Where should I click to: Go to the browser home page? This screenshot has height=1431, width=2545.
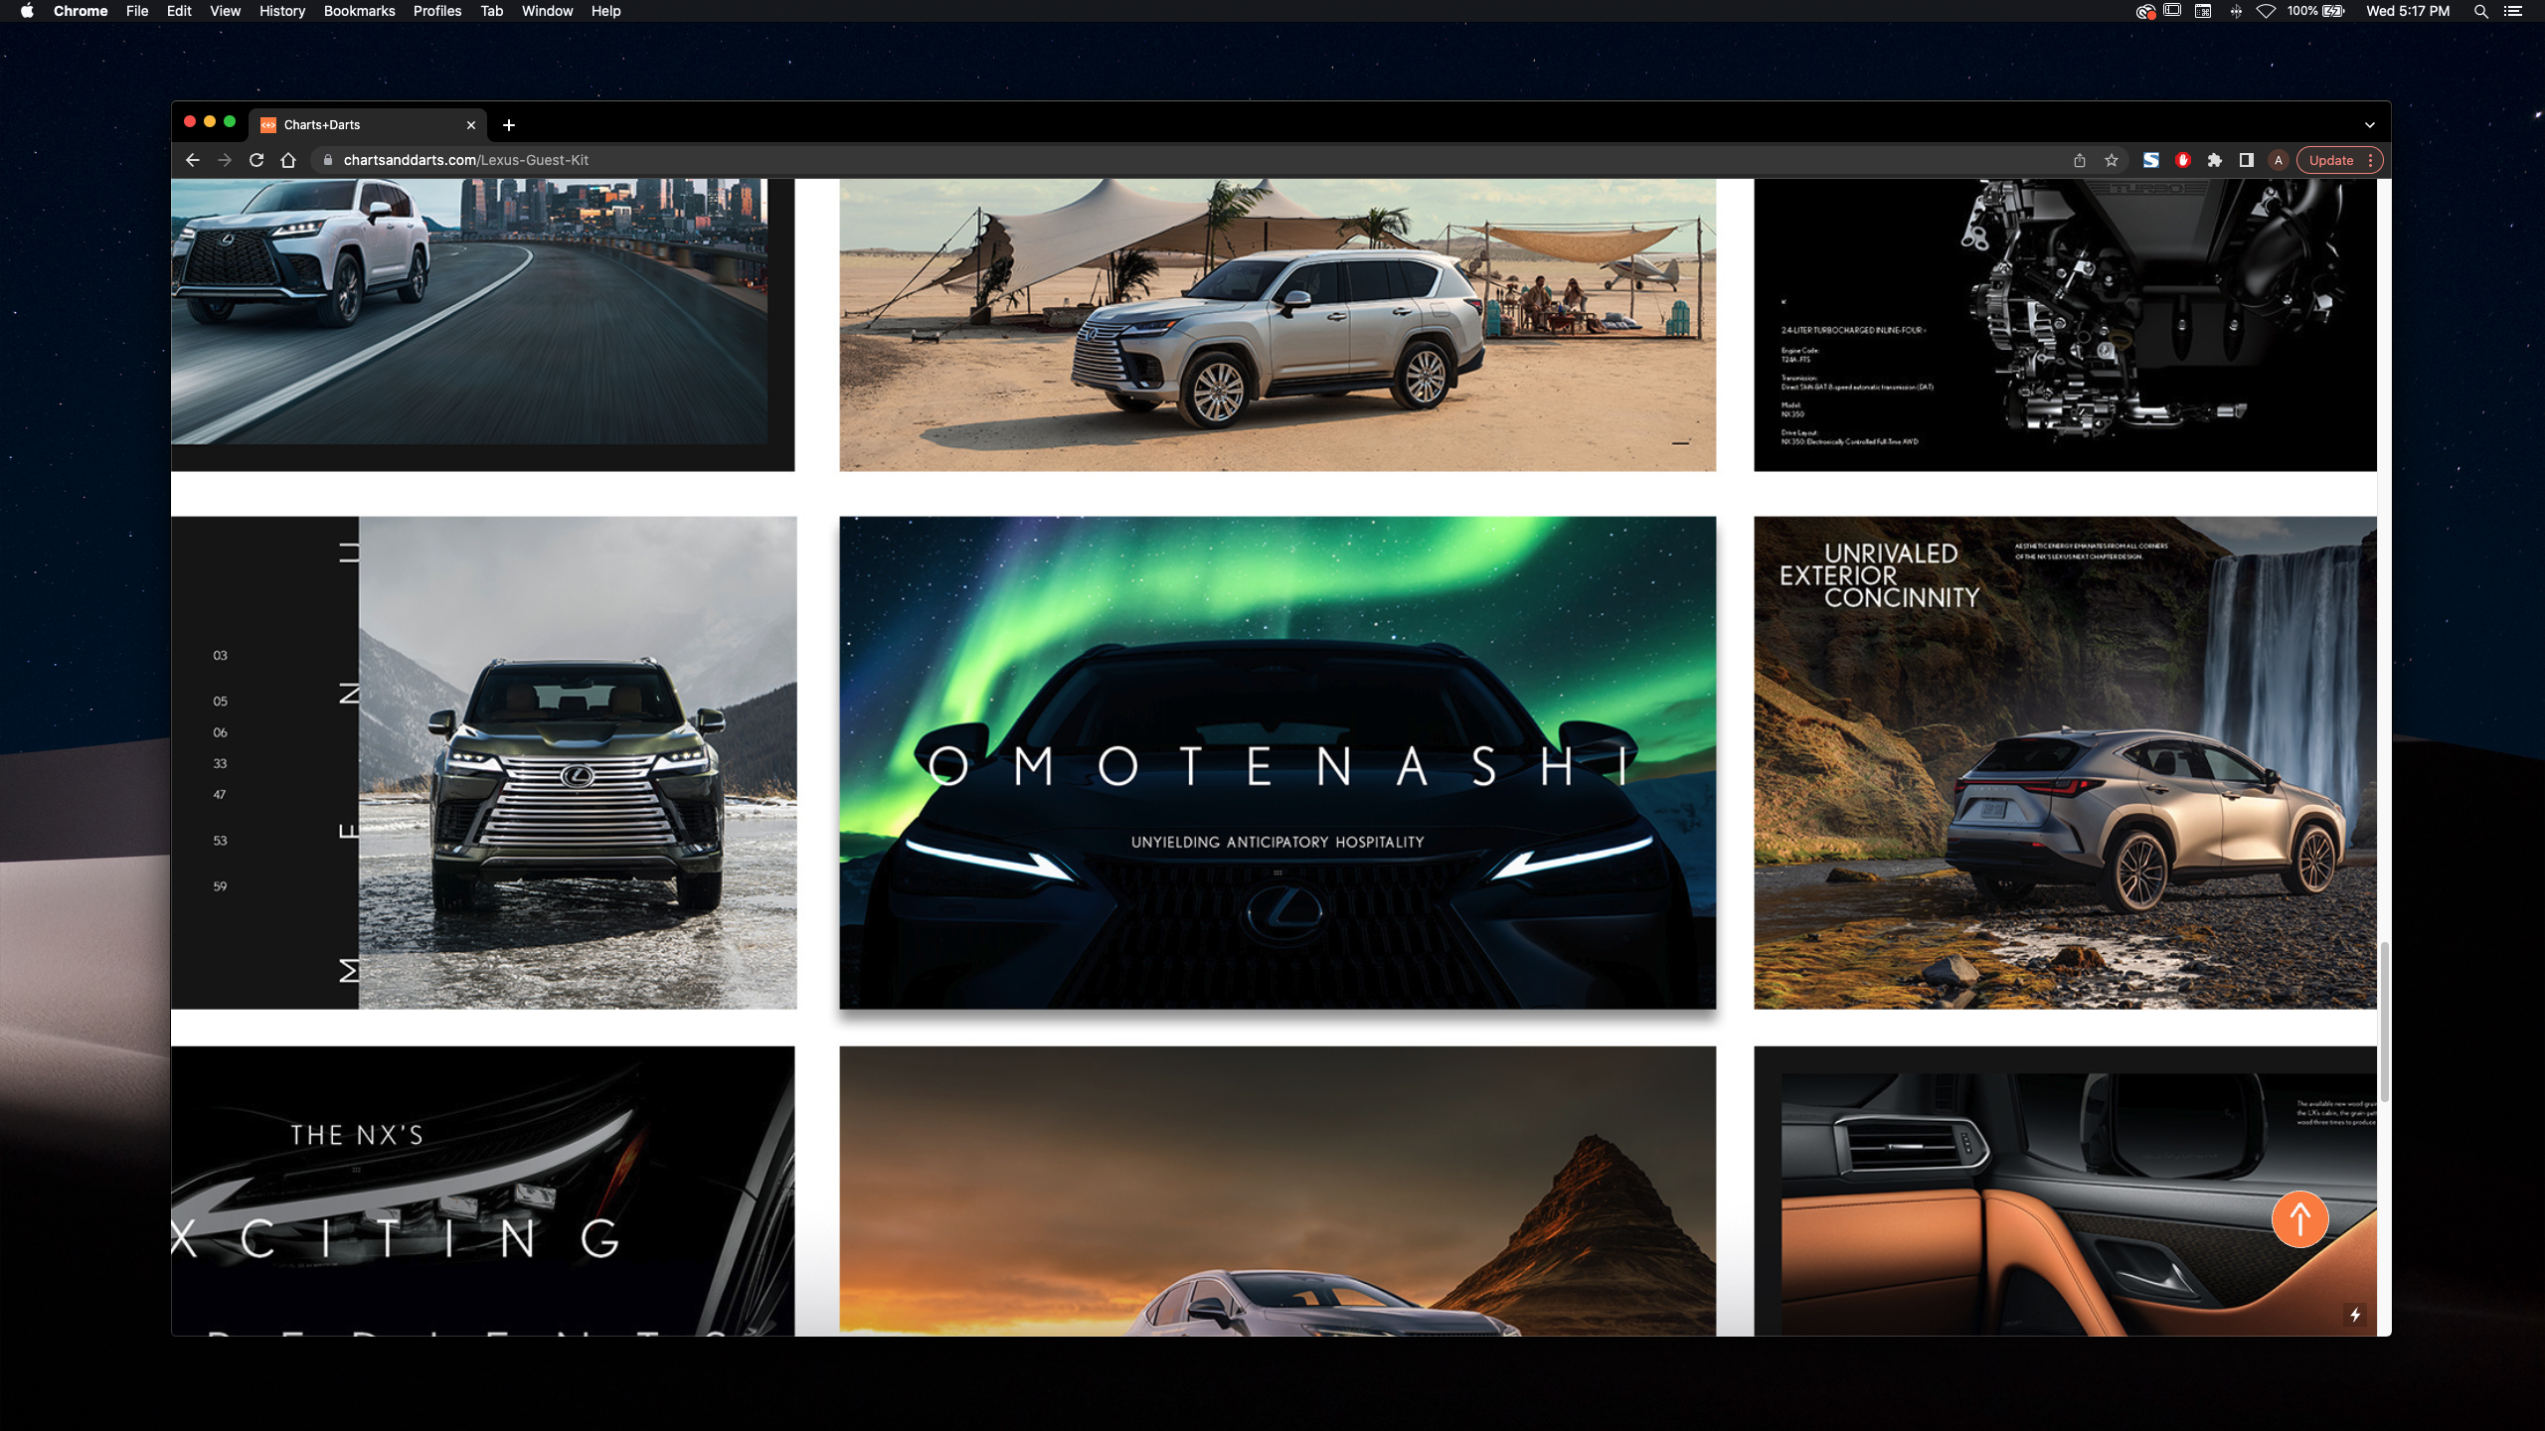tap(288, 160)
